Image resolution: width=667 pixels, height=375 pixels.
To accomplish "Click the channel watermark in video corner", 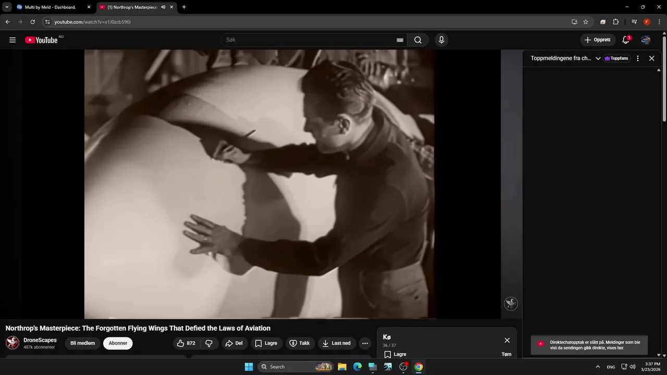I will click(511, 304).
